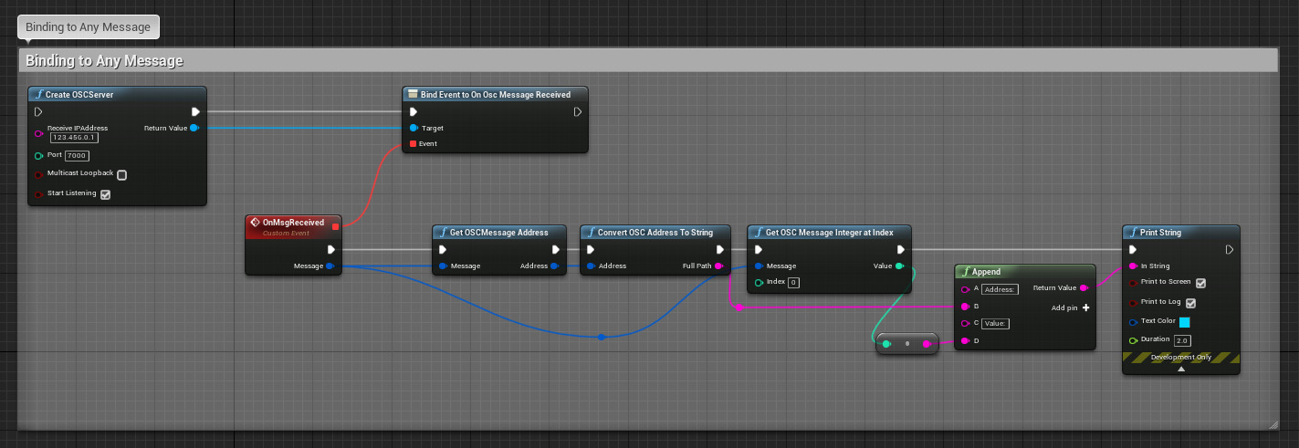The height and width of the screenshot is (448, 1299).
Task: Click the Receive IPAddress input field
Action: (x=74, y=138)
